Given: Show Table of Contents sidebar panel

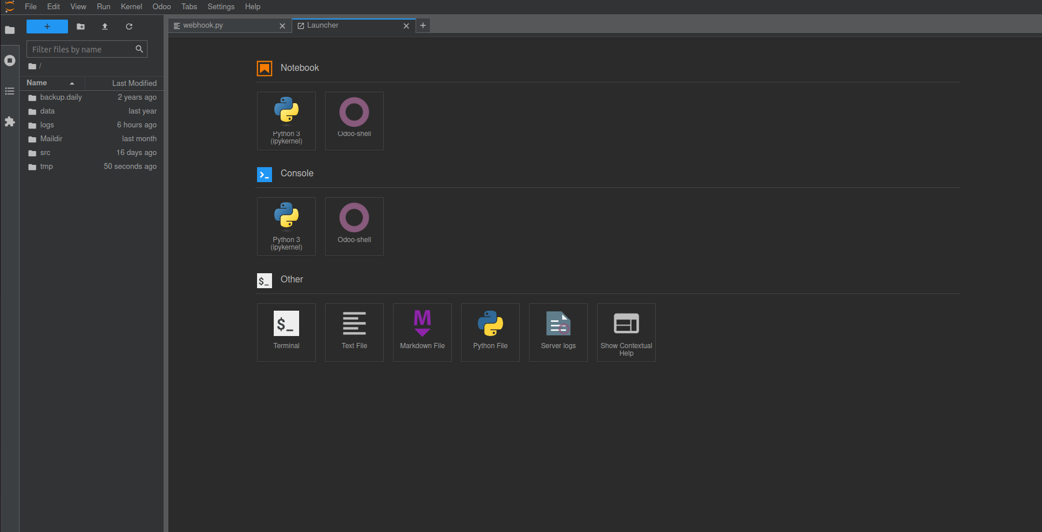Looking at the screenshot, I should pyautogui.click(x=10, y=91).
